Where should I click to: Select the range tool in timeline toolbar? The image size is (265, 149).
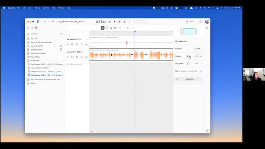tap(107, 28)
